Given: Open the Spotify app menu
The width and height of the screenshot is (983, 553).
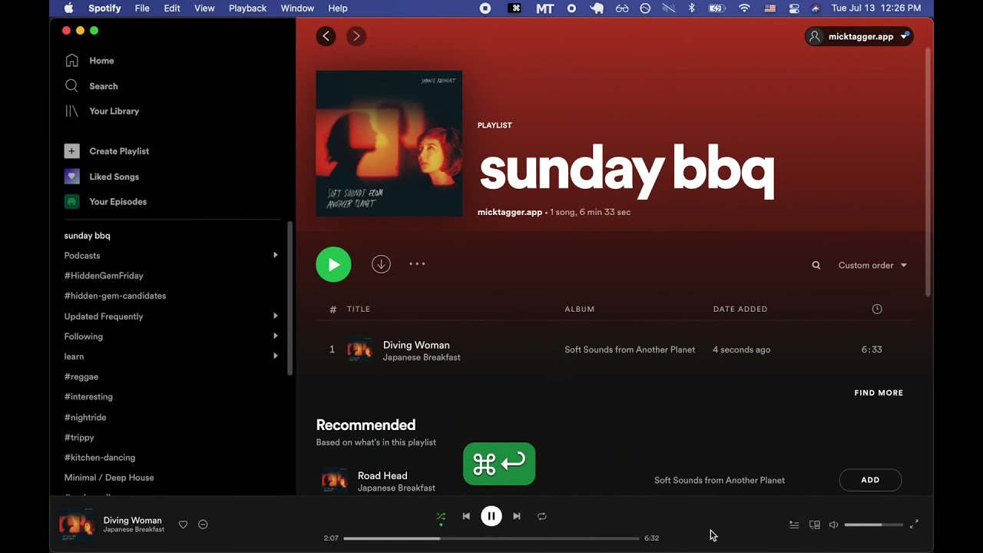Looking at the screenshot, I should point(104,8).
